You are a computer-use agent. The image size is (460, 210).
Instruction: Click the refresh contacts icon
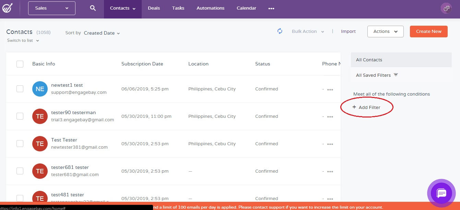click(280, 31)
